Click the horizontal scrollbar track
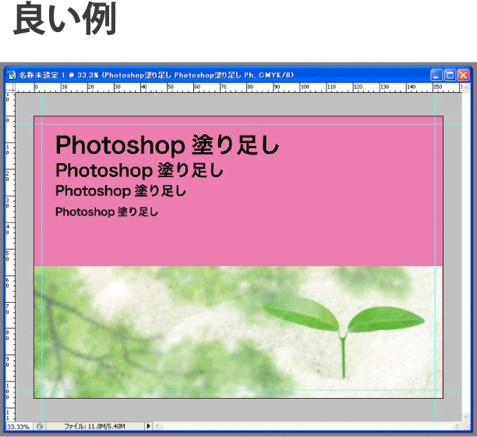This screenshot has height=437, width=477. coord(312,426)
